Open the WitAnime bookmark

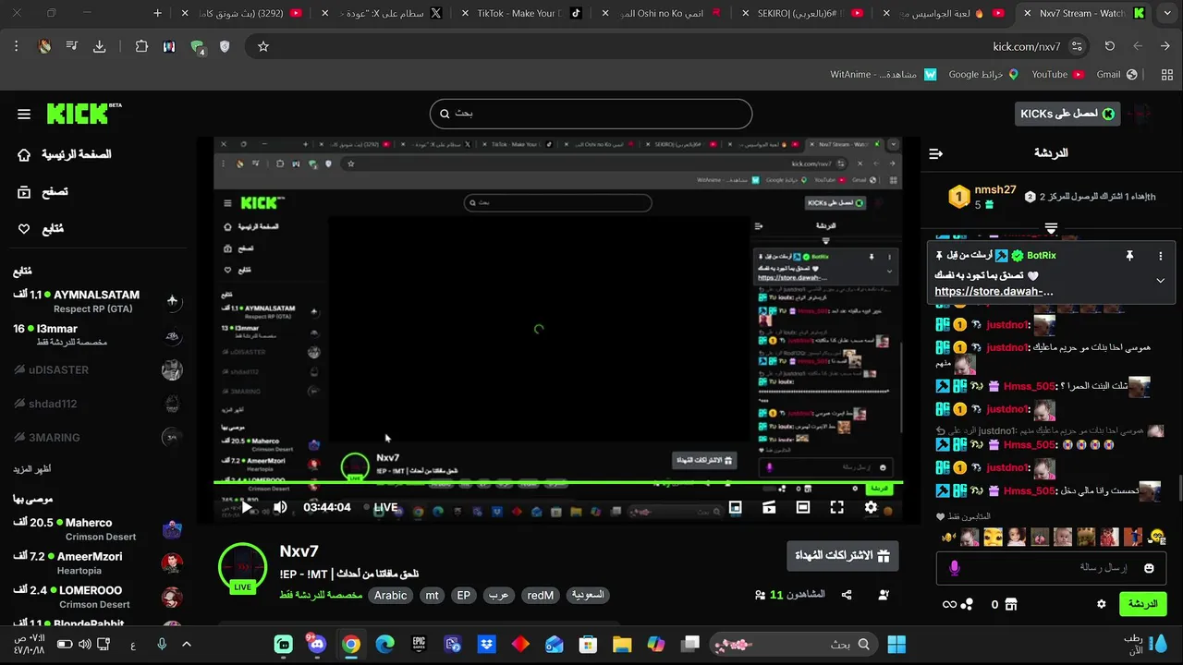(883, 75)
